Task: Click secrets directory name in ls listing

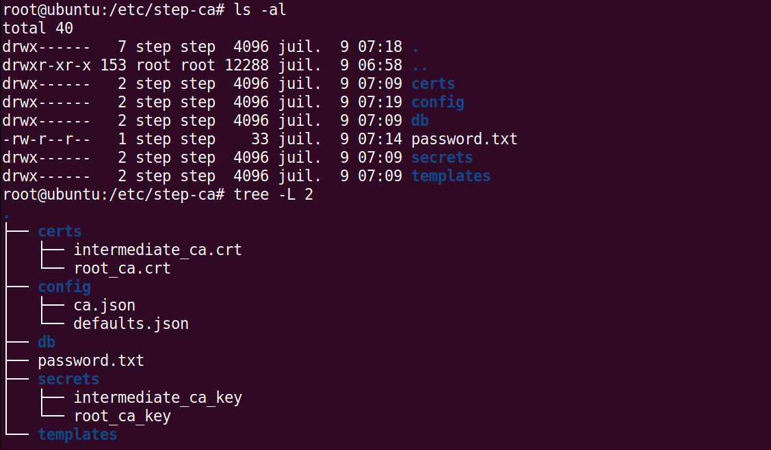Action: pos(442,157)
